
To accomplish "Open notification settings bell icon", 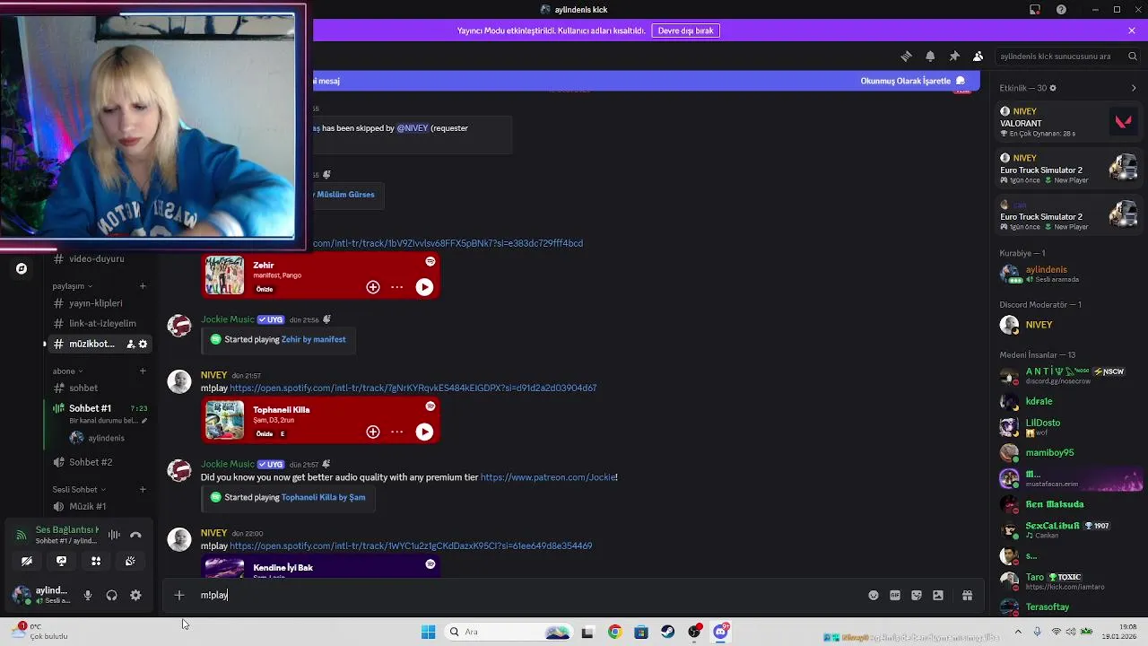I will [x=930, y=56].
